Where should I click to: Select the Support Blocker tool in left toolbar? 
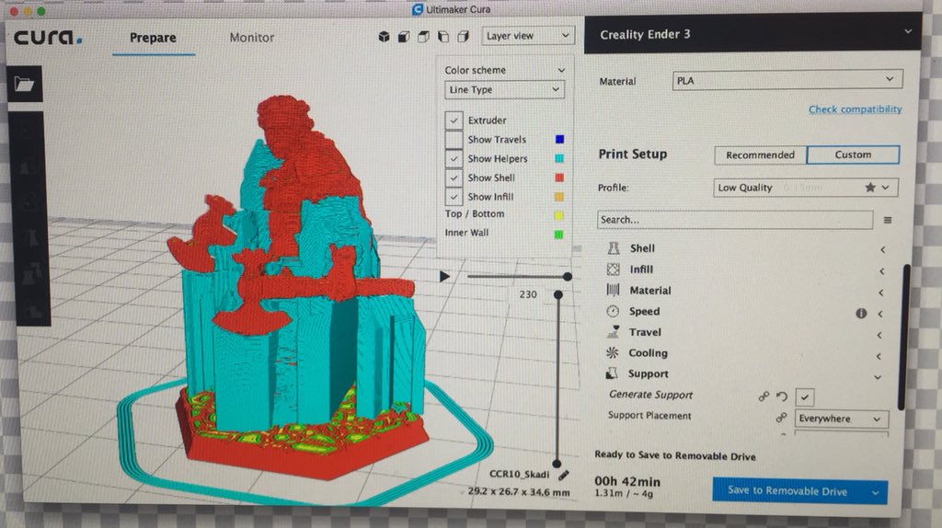pos(32,309)
